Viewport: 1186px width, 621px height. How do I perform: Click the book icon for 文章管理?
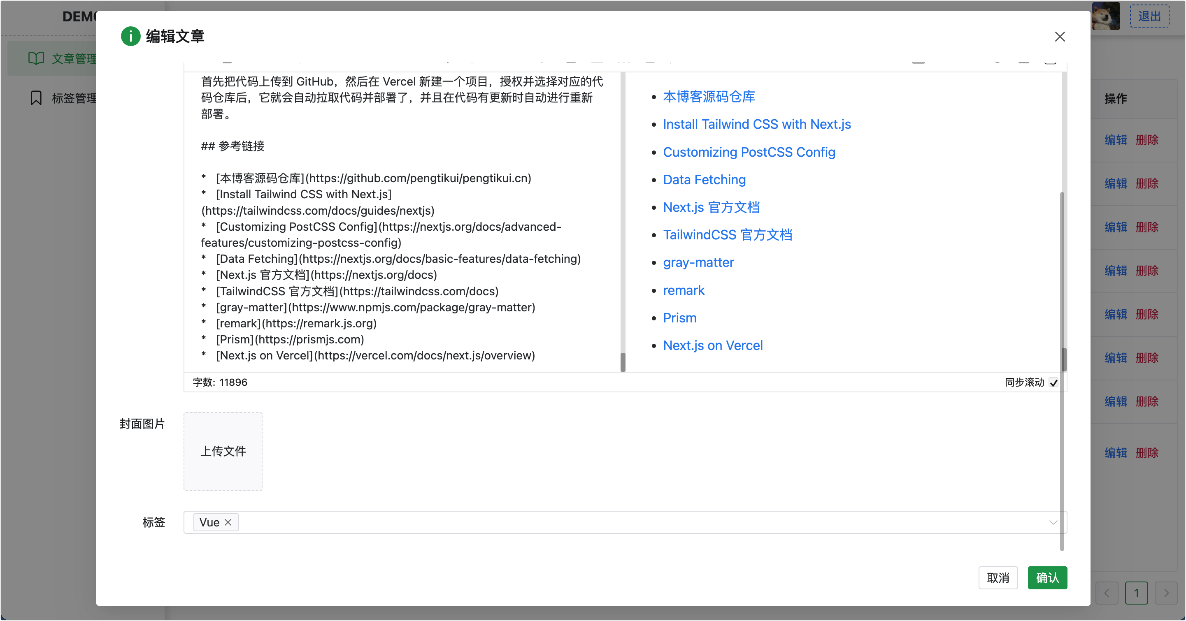[36, 58]
